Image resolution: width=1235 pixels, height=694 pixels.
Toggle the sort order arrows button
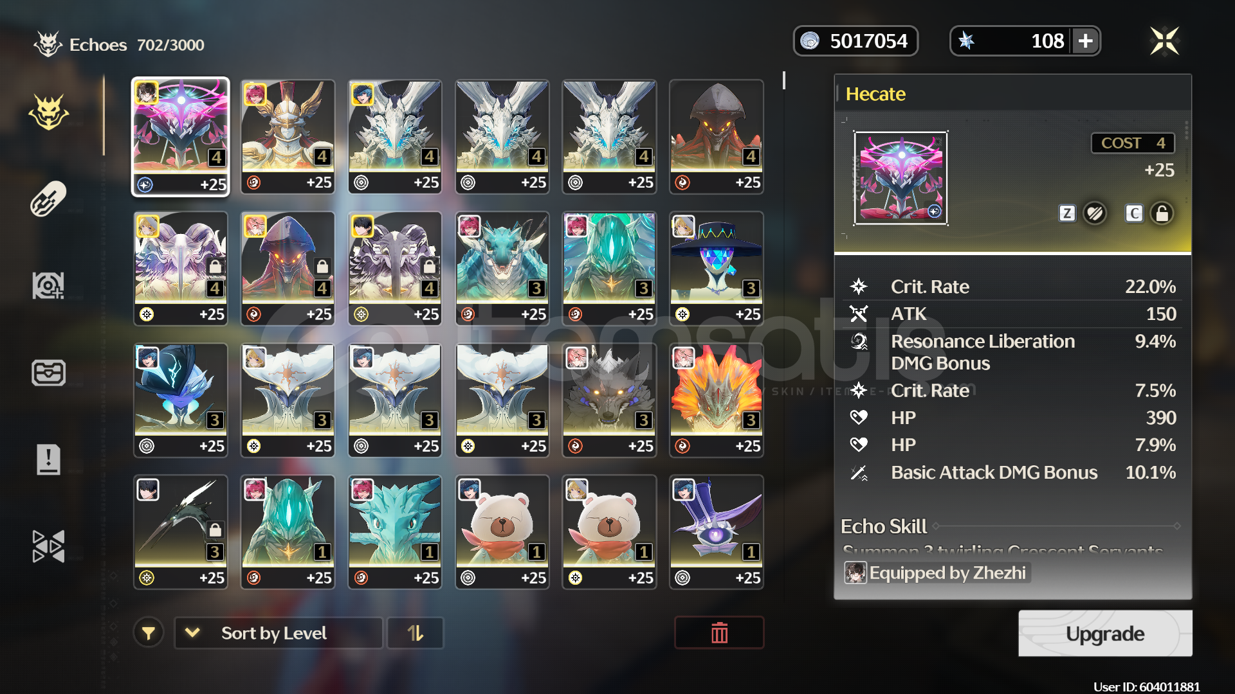pos(416,634)
